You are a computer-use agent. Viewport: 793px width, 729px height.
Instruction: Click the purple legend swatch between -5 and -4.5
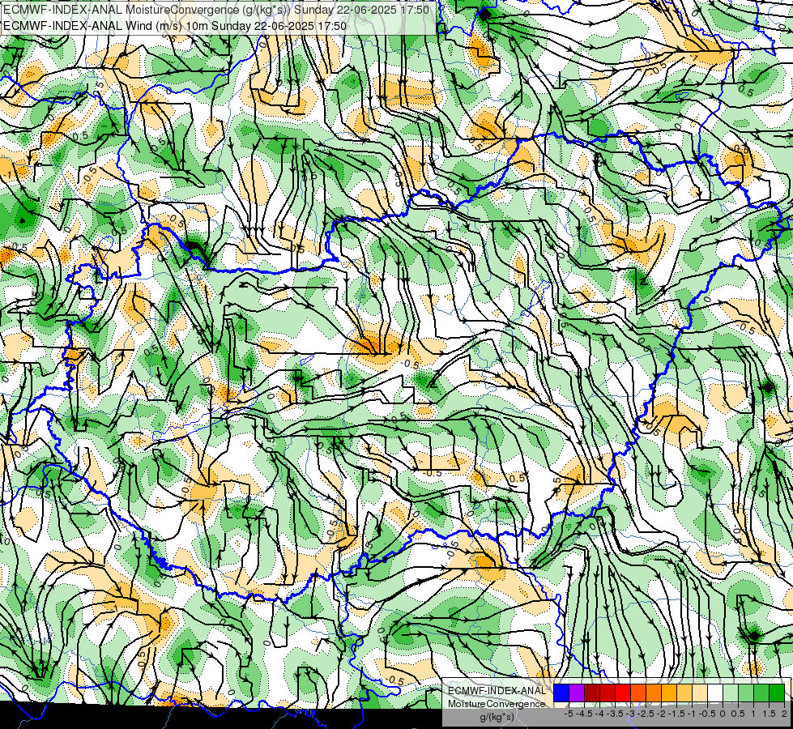pyautogui.click(x=577, y=693)
